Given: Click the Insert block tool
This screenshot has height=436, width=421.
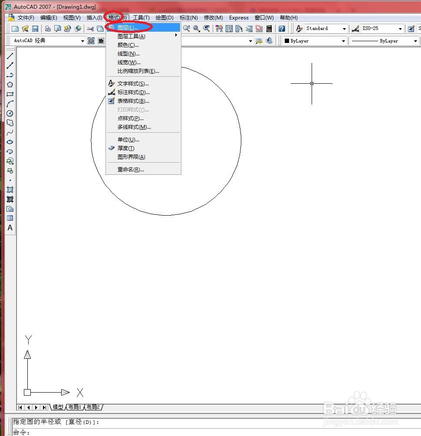Looking at the screenshot, I should pyautogui.click(x=10, y=161).
